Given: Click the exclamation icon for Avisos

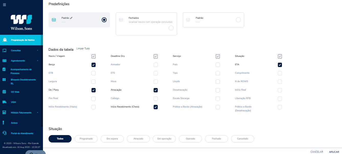Looking at the screenshot, I should tap(3, 123).
